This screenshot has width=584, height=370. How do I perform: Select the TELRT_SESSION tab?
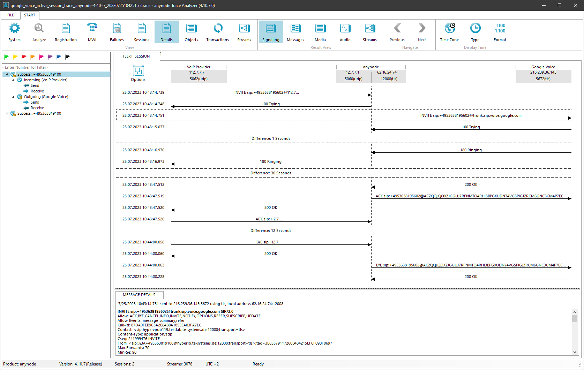coord(136,56)
